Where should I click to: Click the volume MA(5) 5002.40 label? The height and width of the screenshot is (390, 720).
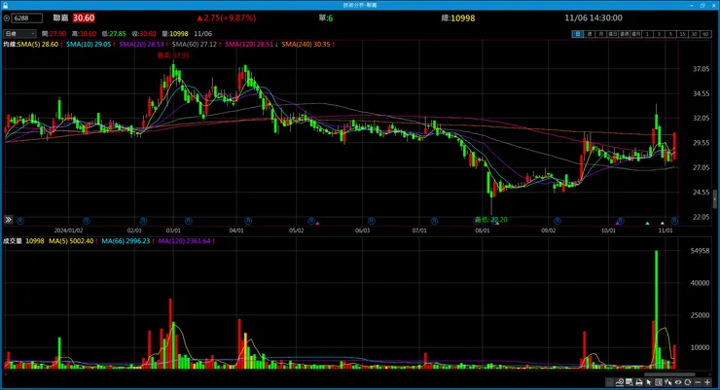click(73, 241)
